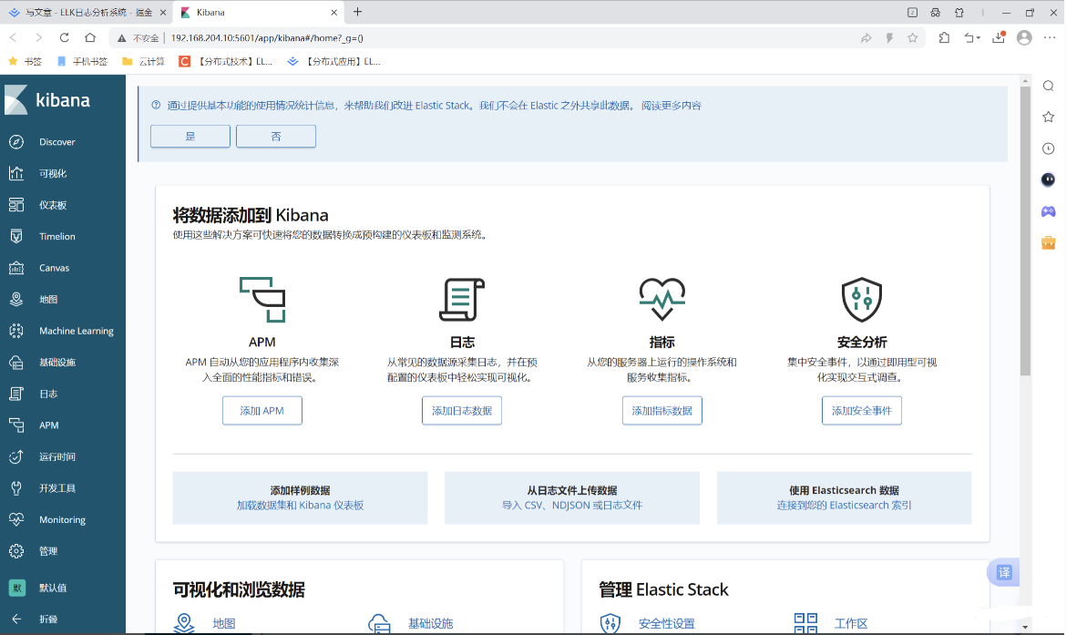Open the Monitoring sidebar icon
Screen dimensions: 1066x635
tap(16, 519)
